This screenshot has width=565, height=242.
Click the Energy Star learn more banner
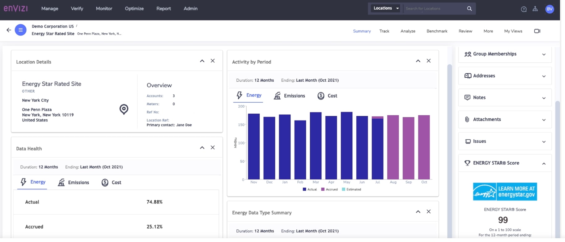pyautogui.click(x=505, y=191)
